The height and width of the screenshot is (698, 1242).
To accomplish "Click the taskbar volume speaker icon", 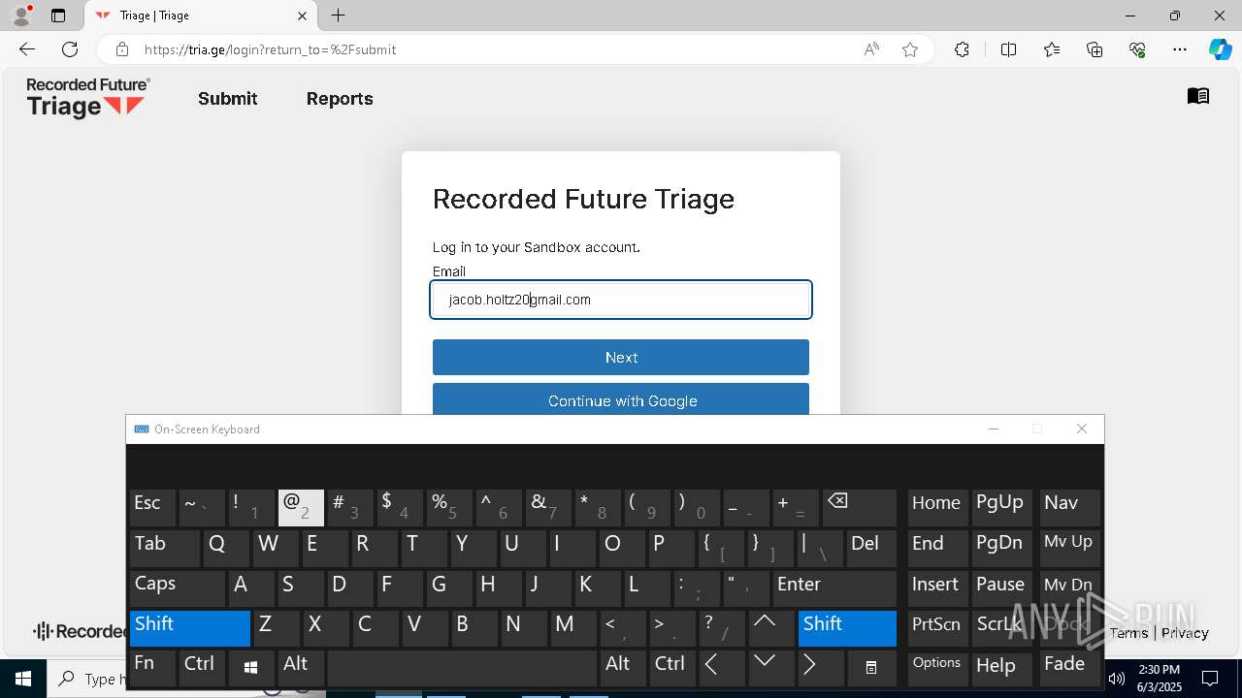I will coord(1116,679).
